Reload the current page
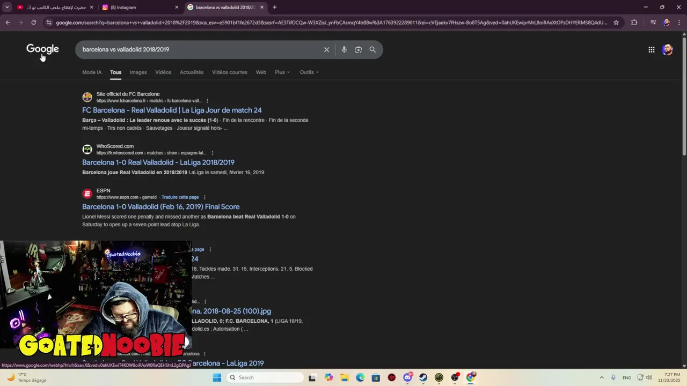Viewport: 687px width, 386px height. [x=33, y=23]
